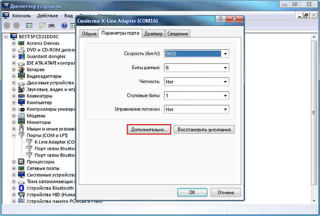
Task: Click the Forward arrow toolbar icon
Action: 16,26
